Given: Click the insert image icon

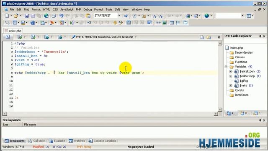Looking at the screenshot, I should 165,22.
